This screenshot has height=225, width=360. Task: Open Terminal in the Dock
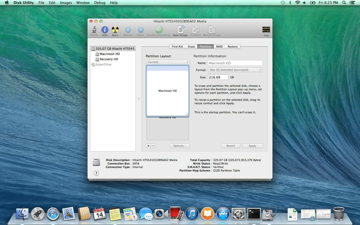(x=254, y=214)
